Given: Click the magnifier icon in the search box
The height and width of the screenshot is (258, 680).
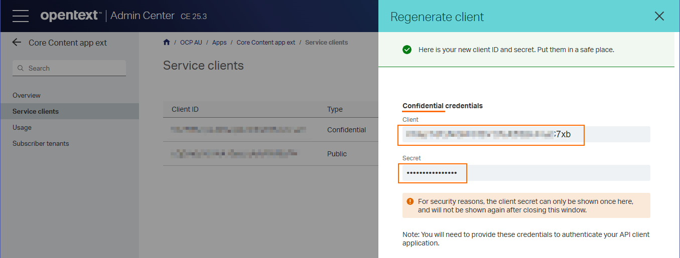Looking at the screenshot, I should (21, 68).
